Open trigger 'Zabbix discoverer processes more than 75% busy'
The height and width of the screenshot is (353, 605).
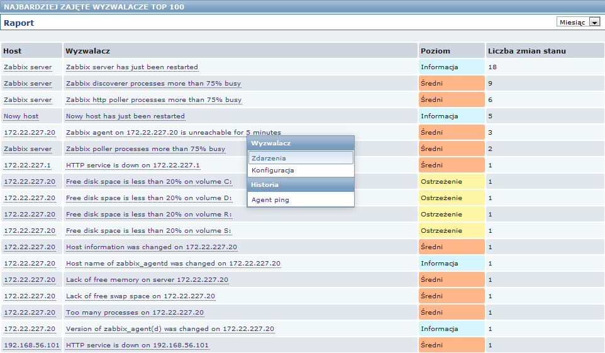153,84
